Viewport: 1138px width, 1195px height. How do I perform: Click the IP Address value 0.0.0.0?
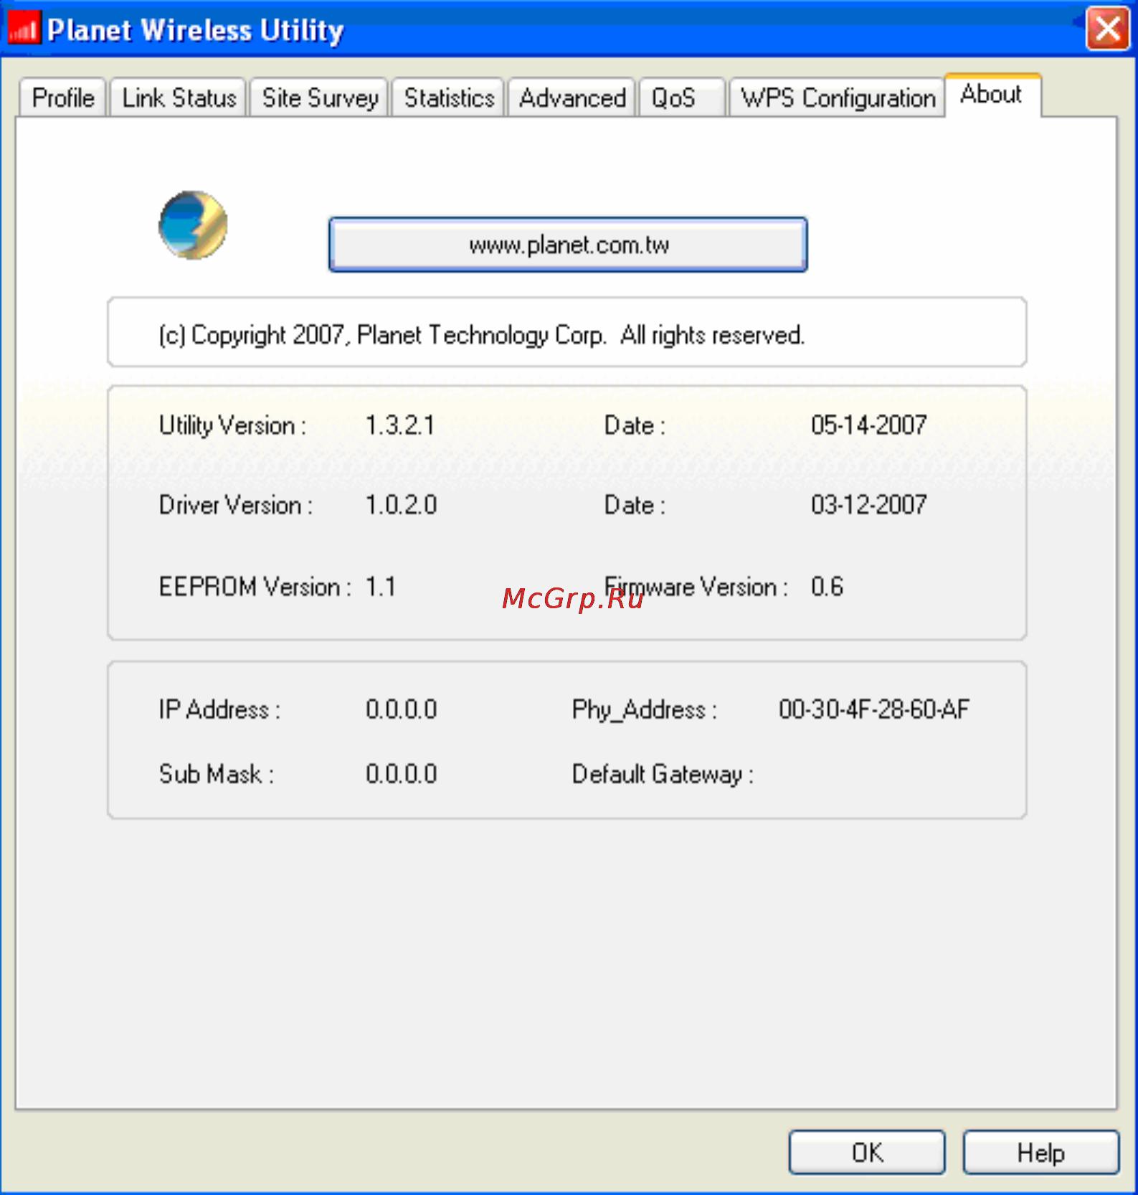tap(401, 709)
